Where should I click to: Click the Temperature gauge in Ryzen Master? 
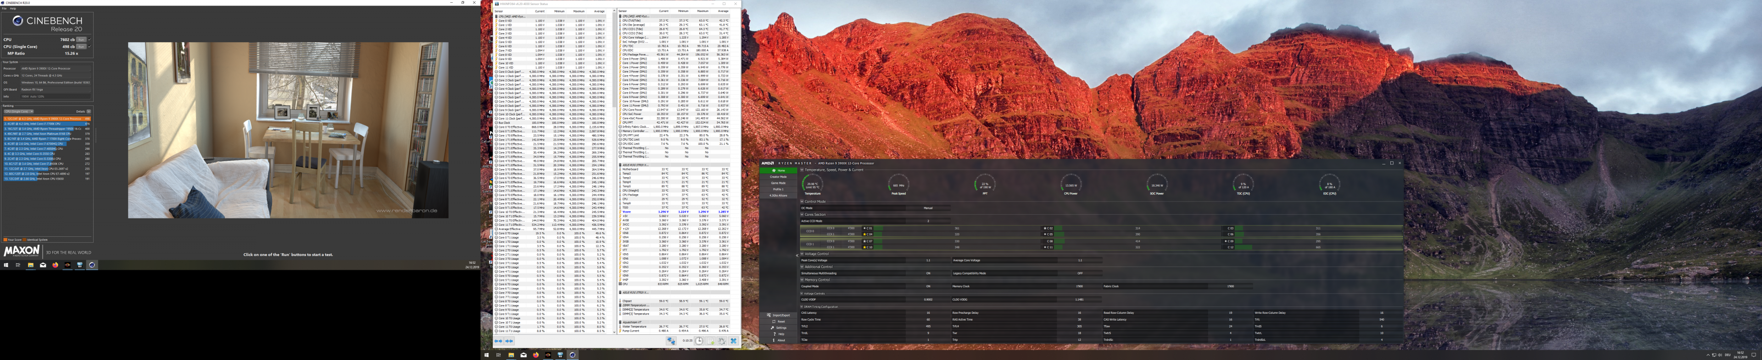813,185
